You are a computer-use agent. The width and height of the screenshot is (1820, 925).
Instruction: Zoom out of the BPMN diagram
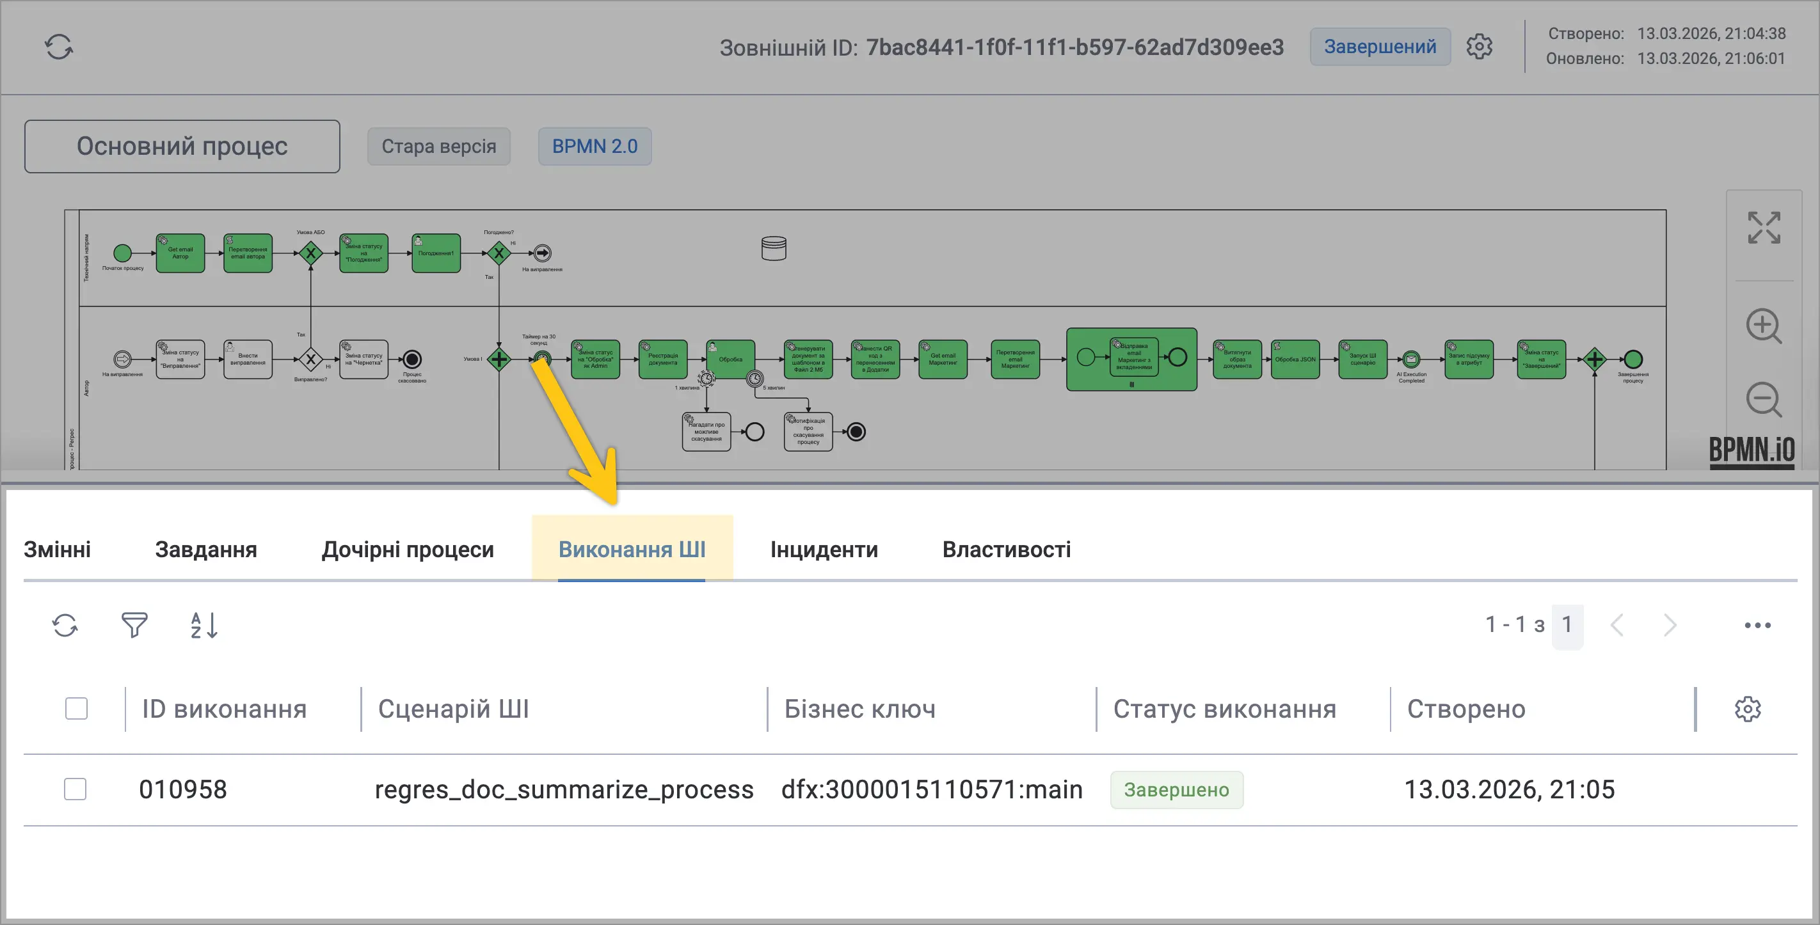(1764, 400)
